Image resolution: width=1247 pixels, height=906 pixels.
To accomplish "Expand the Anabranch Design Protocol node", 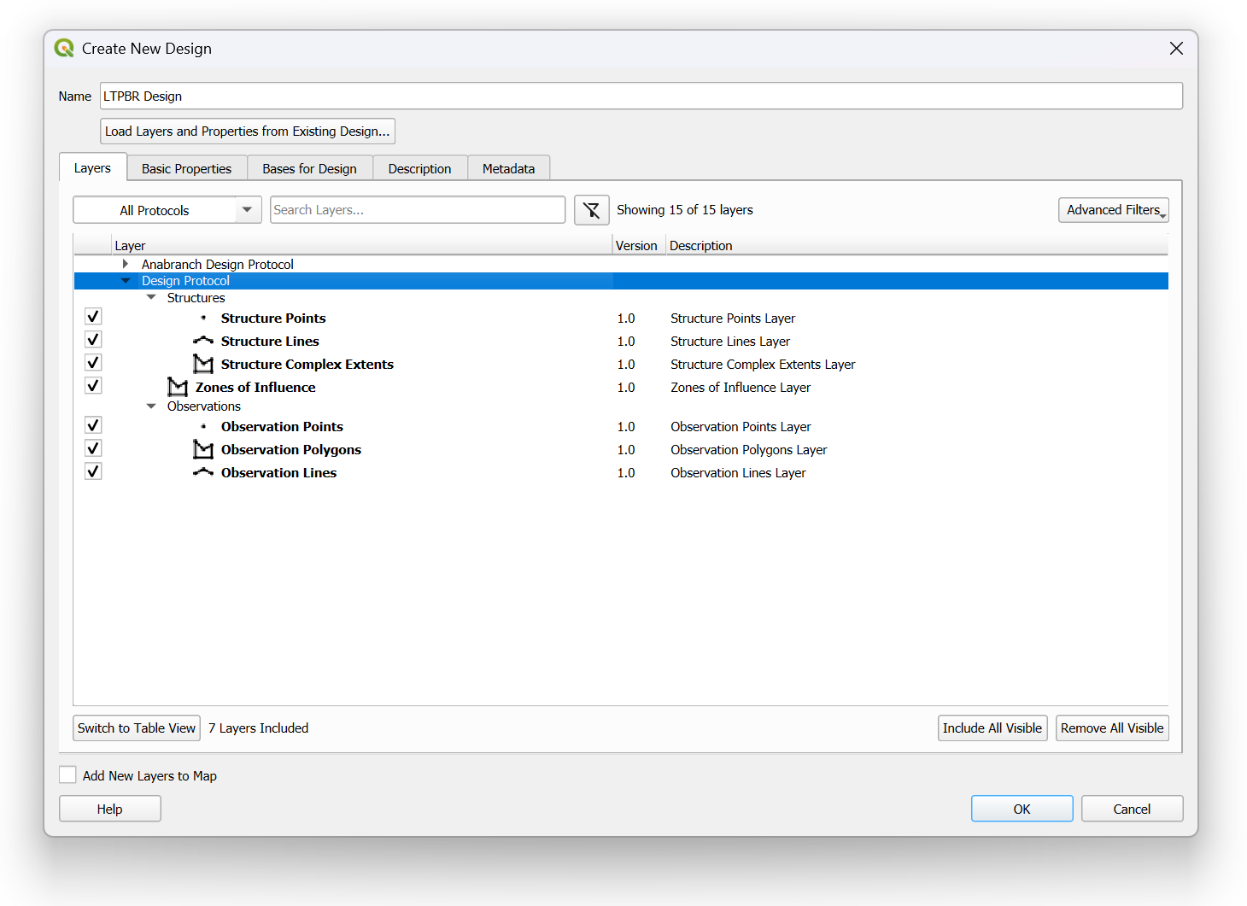I will 126,265.
